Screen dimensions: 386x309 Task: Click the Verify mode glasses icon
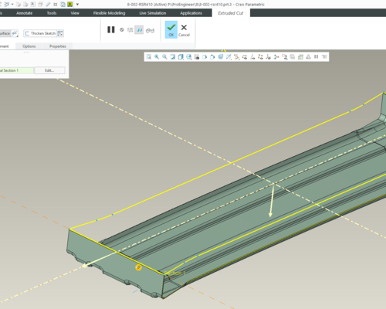[x=150, y=30]
